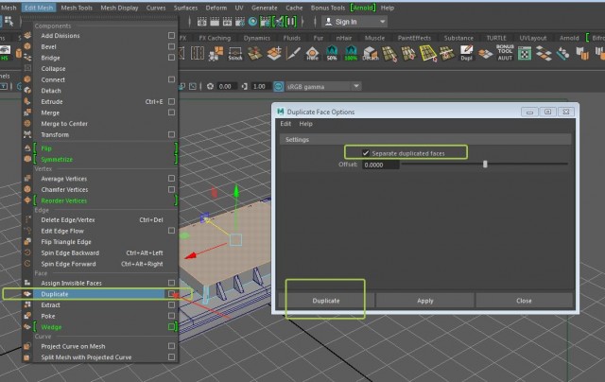The width and height of the screenshot is (605, 382).
Task: Click the first clapperboard render icon
Action: [x=201, y=22]
